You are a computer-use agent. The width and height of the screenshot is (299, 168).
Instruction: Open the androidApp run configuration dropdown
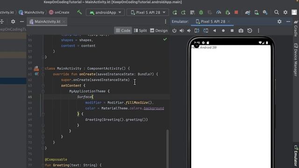click(105, 13)
